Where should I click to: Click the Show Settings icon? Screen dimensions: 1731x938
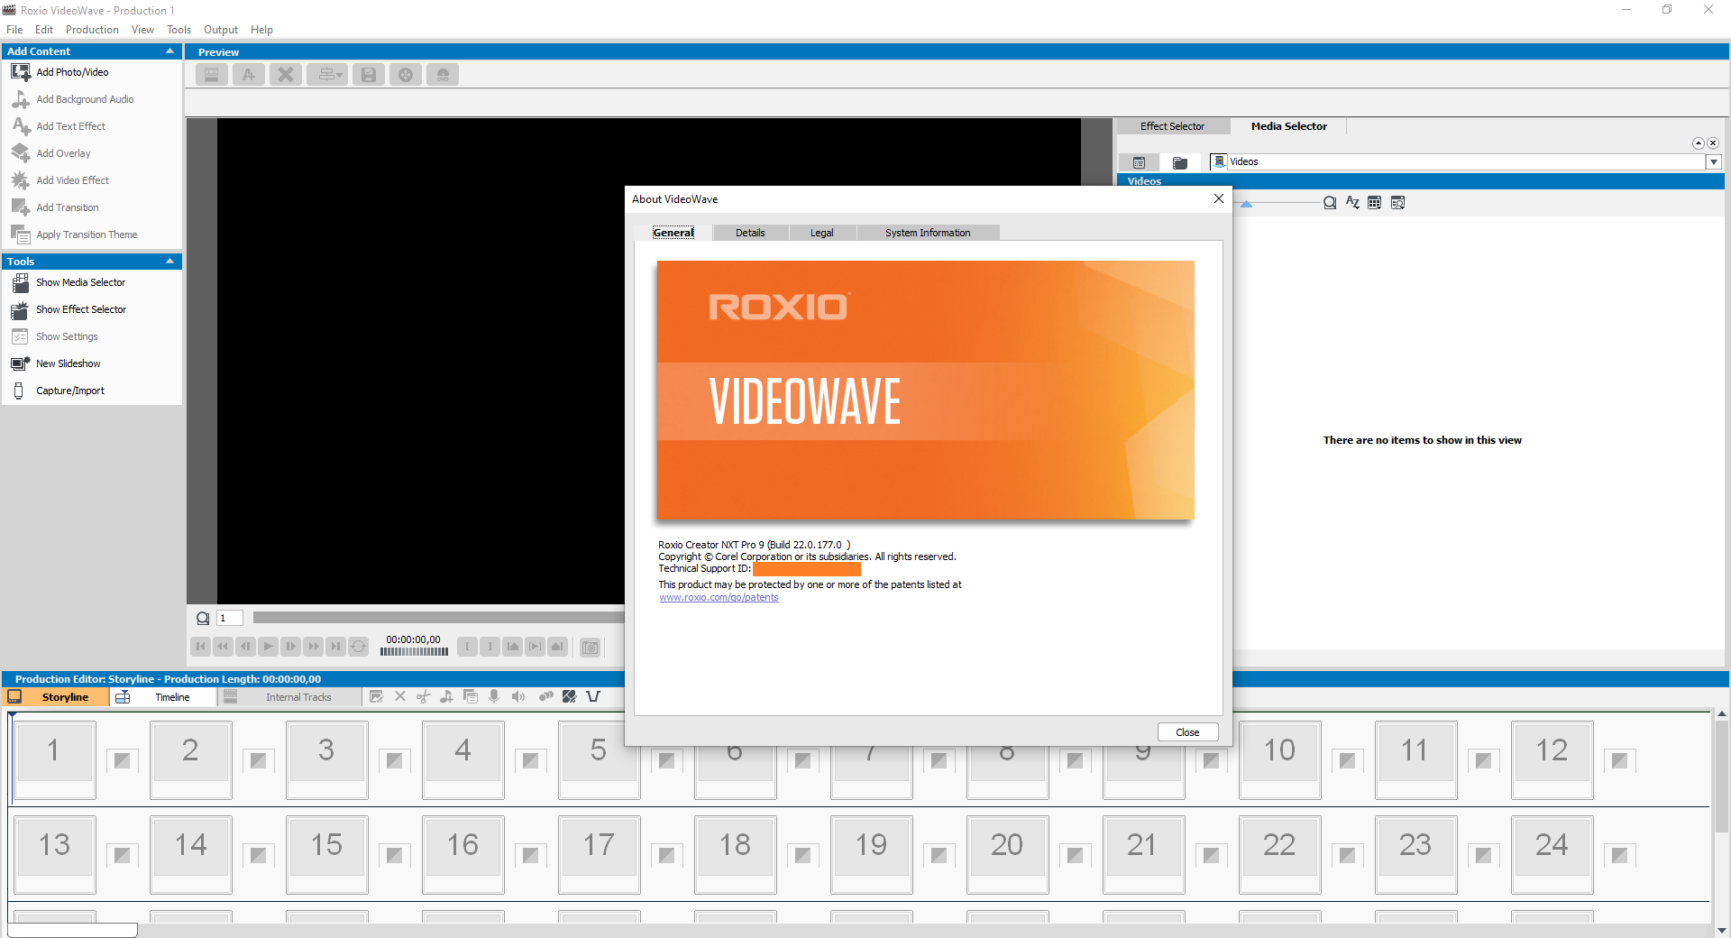click(20, 336)
